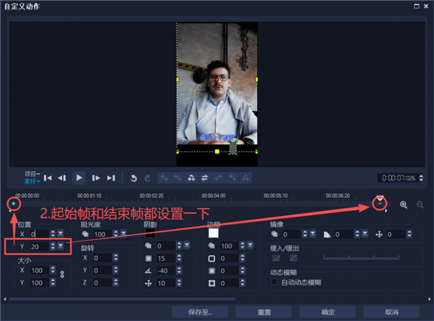Click the mirror distance move icon

pyautogui.click(x=379, y=235)
